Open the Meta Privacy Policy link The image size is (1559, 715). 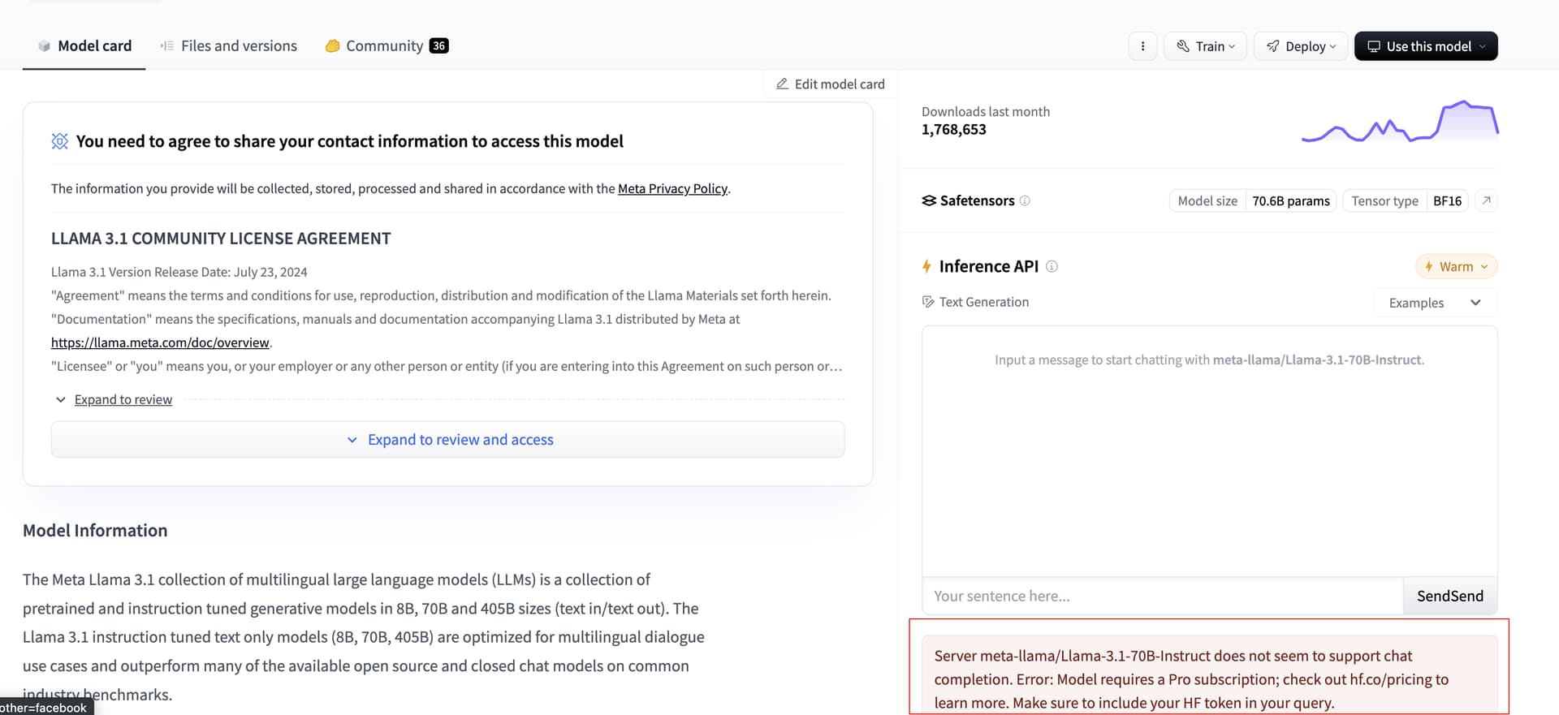click(x=672, y=188)
